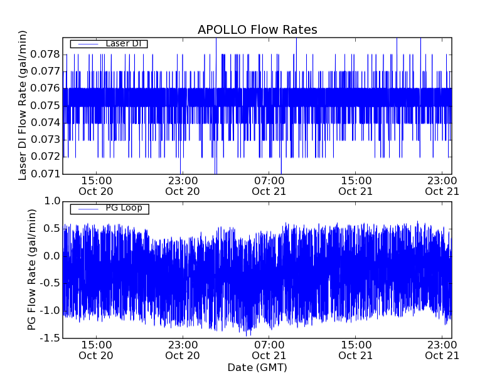The height and width of the screenshot is (376, 502).
Task: Select the 0.071 y-axis tick label
Action: coord(45,174)
